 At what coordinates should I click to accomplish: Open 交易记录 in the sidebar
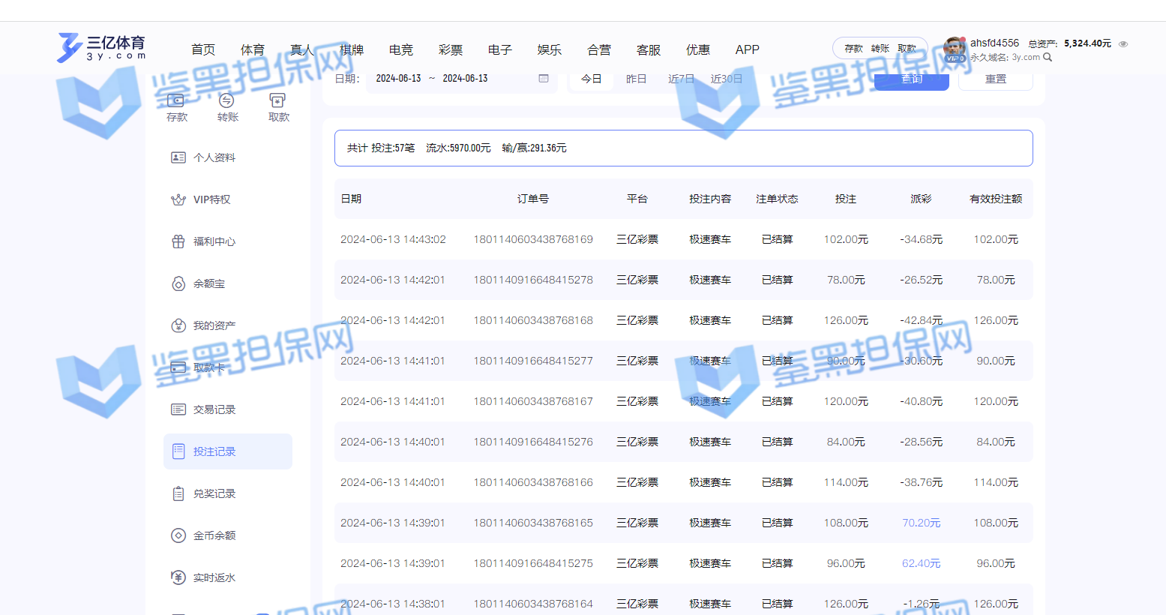point(214,409)
